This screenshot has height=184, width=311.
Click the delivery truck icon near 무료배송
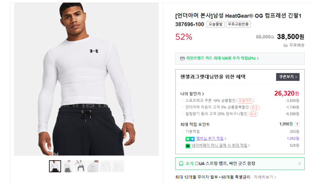[286, 45]
